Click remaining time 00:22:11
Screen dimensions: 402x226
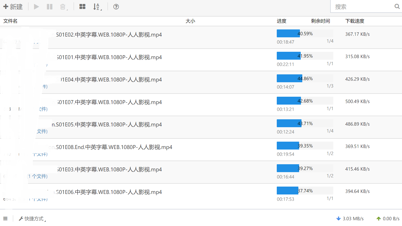tap(285, 64)
